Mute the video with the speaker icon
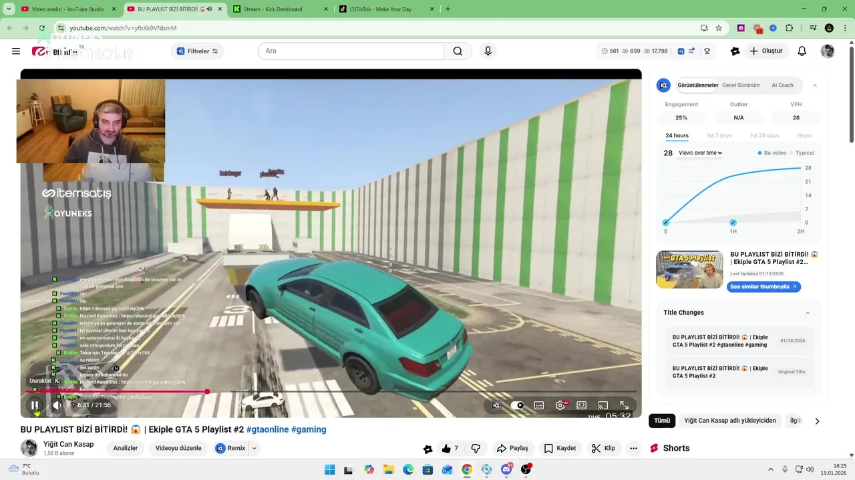This screenshot has height=480, width=855. (57, 405)
